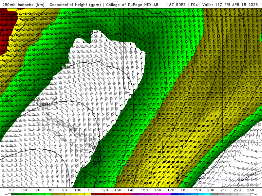This screenshot has width=262, height=196.
Task: Click the left arrow end of the color bar
Action: pos(8,194)
